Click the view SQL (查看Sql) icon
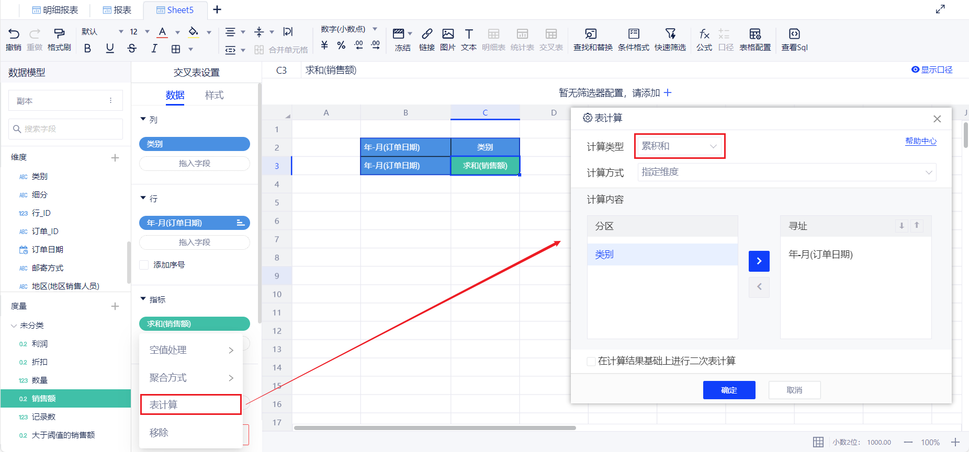The image size is (969, 452). [x=794, y=34]
